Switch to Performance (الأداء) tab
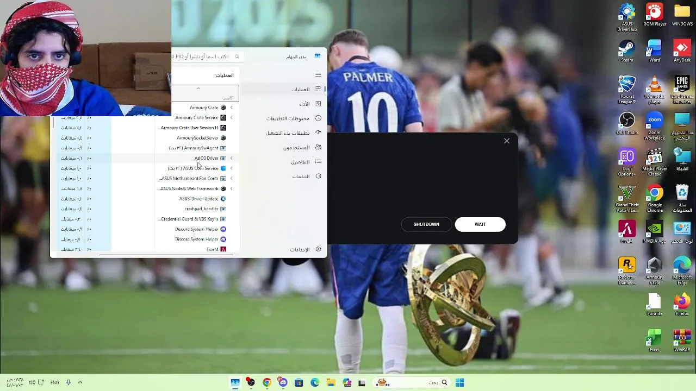Image resolution: width=696 pixels, height=391 pixels. pyautogui.click(x=283, y=104)
